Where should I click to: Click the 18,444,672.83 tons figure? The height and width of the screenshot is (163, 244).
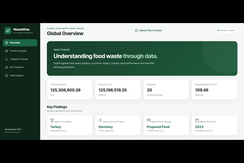pos(204,131)
